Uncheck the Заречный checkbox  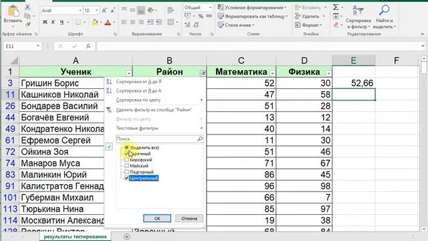click(126, 153)
